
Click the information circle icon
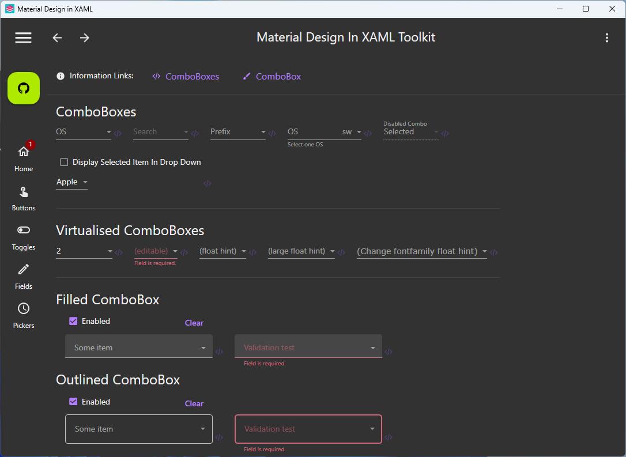[x=61, y=76]
